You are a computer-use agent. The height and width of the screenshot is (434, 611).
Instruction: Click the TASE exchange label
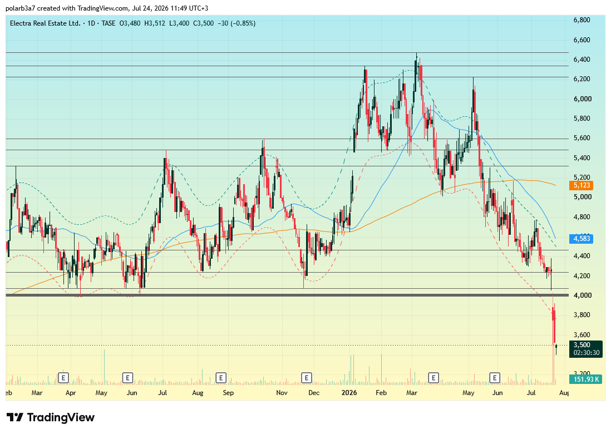pos(109,23)
